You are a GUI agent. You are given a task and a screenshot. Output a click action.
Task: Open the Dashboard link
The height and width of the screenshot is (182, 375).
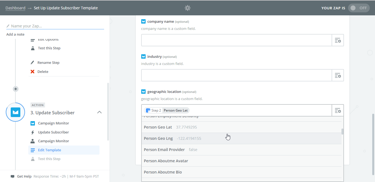[15, 8]
